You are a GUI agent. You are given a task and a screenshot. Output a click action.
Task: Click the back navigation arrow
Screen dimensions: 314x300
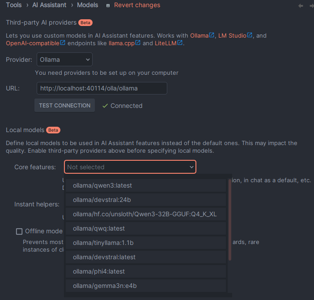click(301, 6)
